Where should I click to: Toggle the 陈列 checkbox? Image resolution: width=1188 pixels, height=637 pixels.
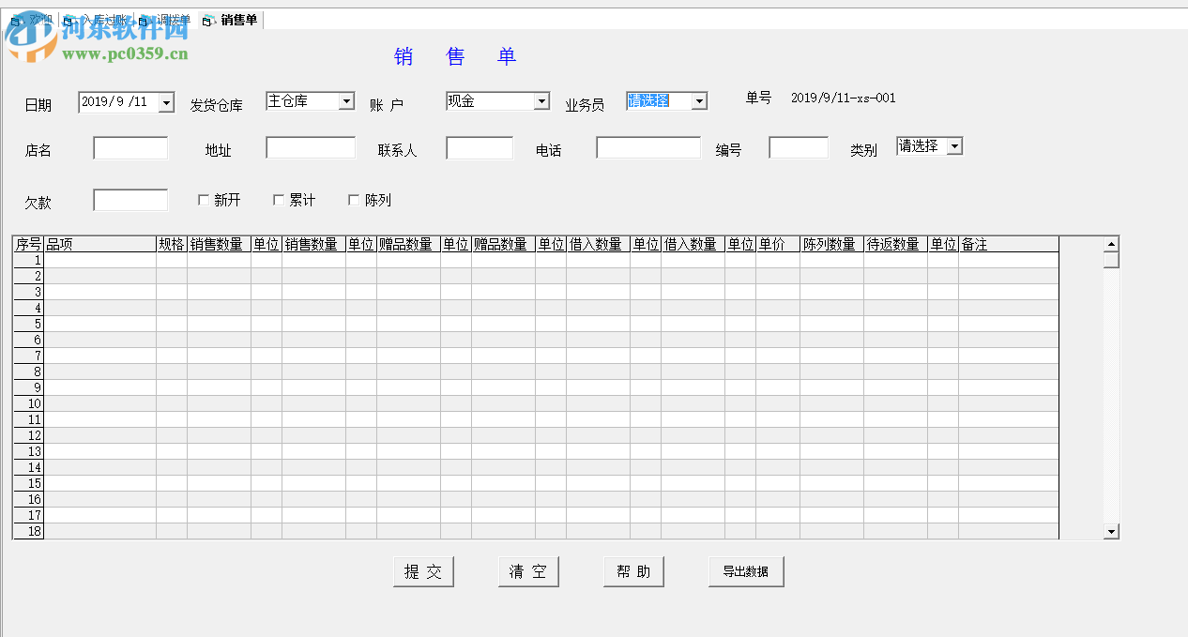point(353,199)
